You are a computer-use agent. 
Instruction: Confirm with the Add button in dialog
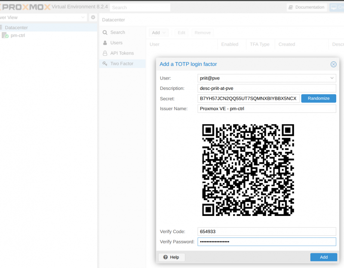pos(324,257)
